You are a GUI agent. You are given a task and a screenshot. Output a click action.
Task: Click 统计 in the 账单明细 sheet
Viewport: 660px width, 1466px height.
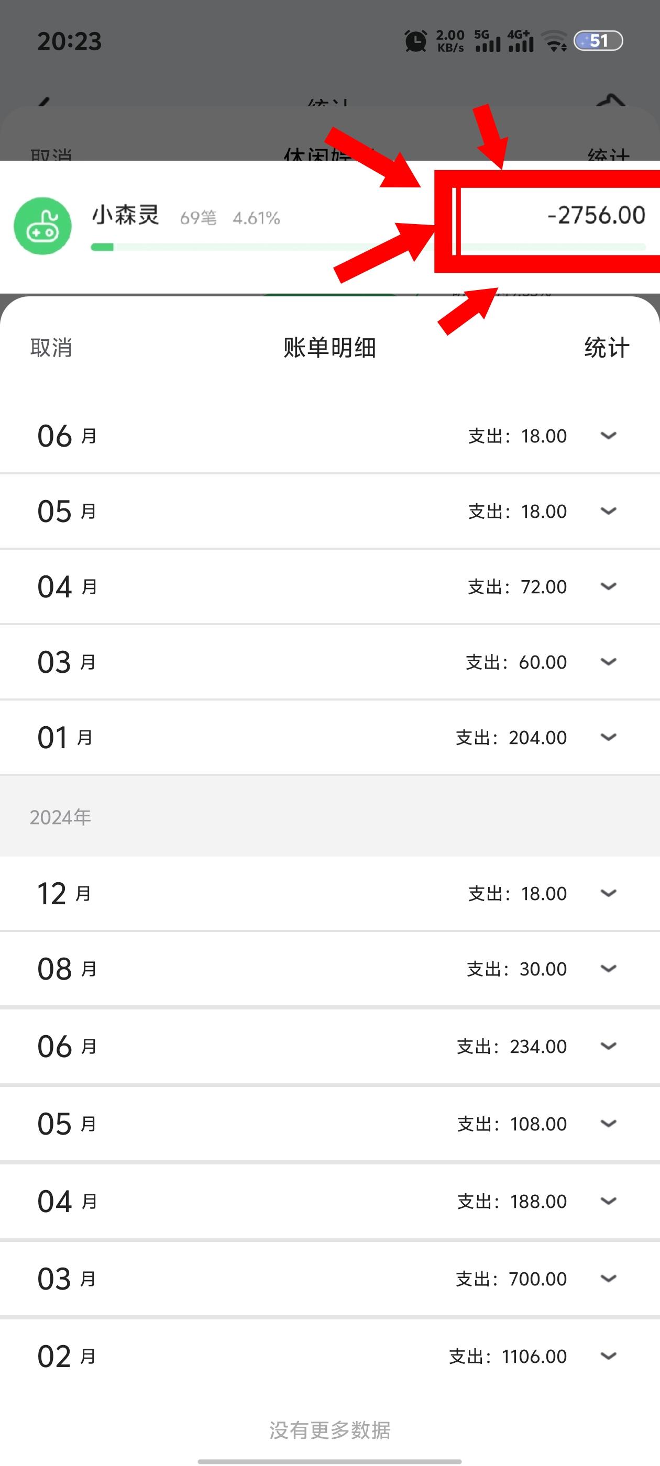point(607,348)
